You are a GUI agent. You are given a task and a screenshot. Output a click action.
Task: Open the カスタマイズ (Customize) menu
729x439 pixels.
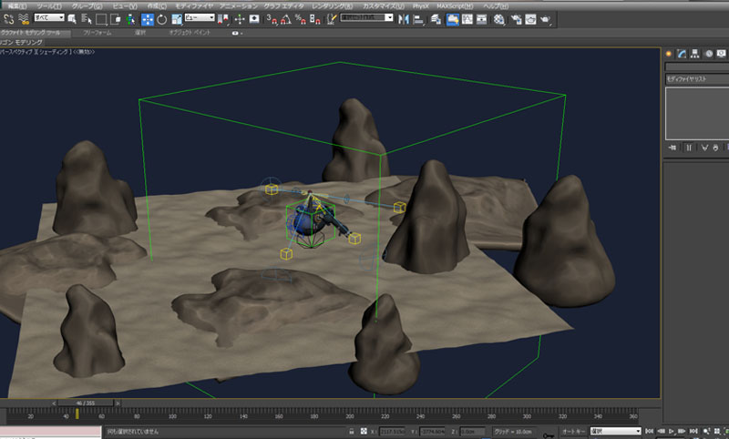pos(383,6)
